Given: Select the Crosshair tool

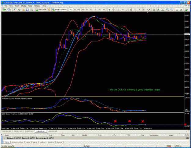Looking at the screenshot, I should pos(113,9).
